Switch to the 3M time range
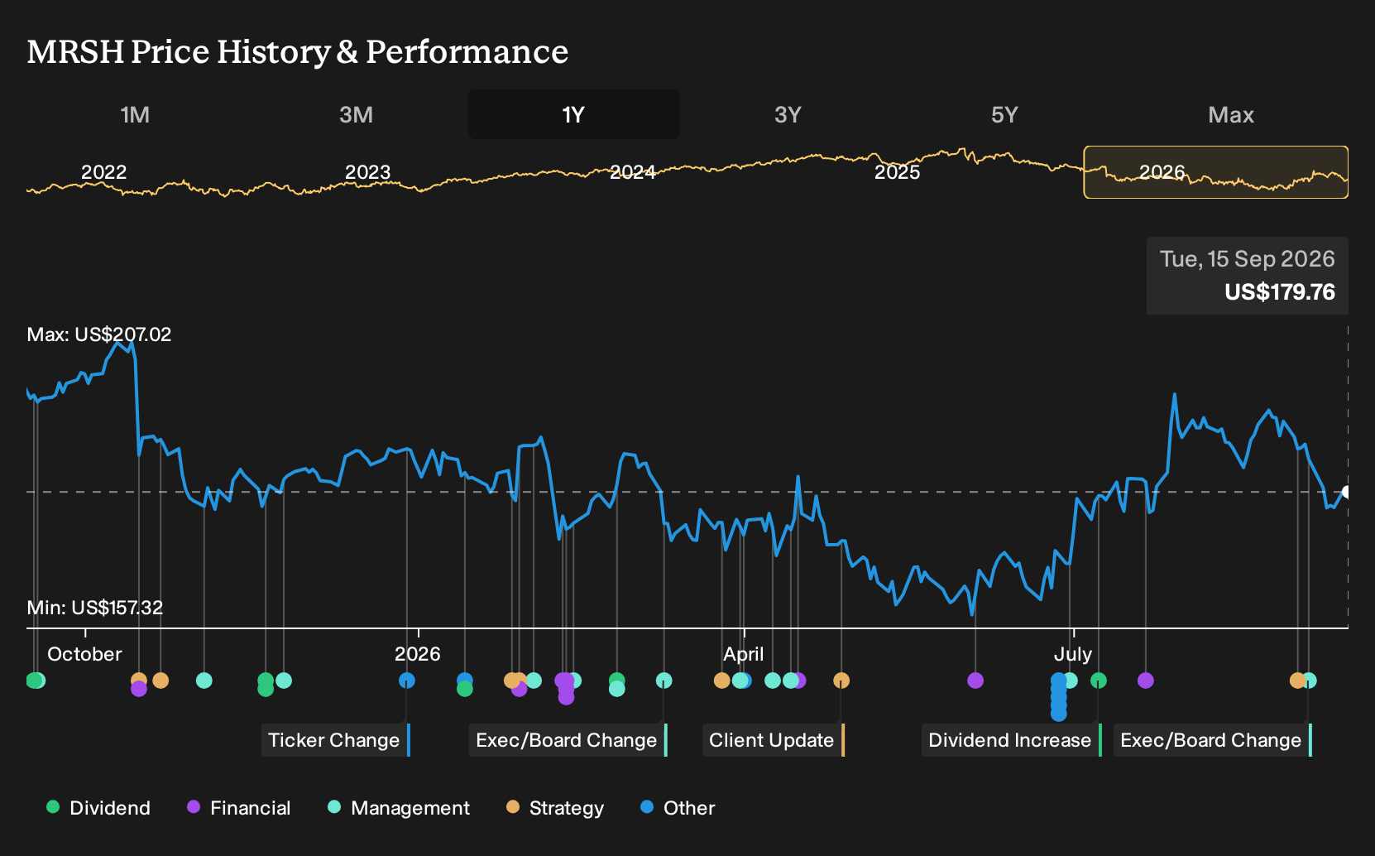Screen dimensions: 1375x856 click(356, 114)
